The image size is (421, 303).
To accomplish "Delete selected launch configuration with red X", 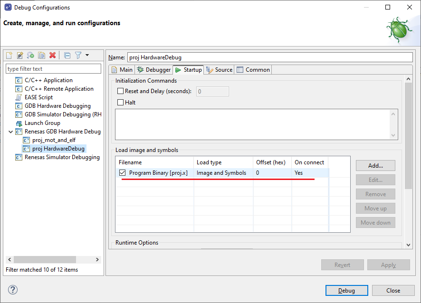I will [x=53, y=56].
